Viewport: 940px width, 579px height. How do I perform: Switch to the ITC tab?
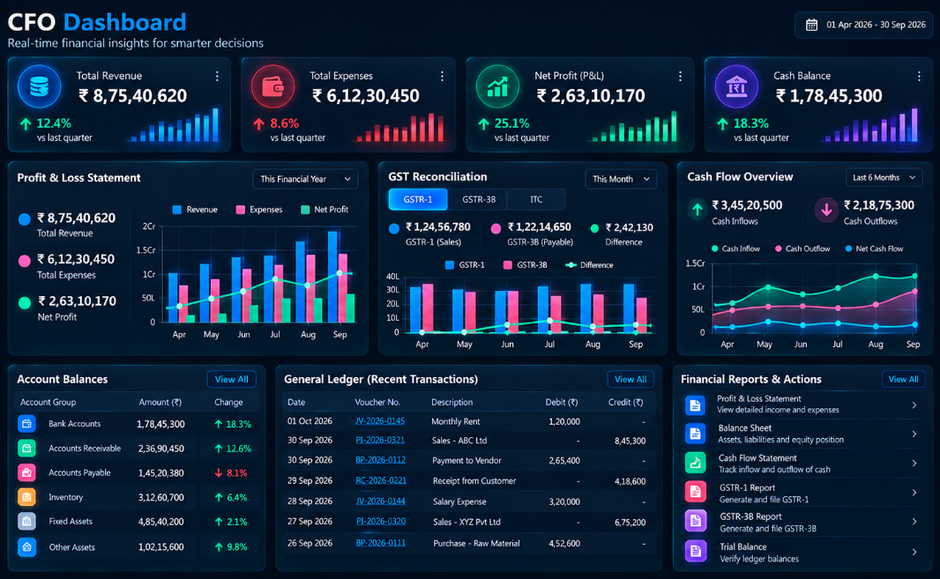536,199
